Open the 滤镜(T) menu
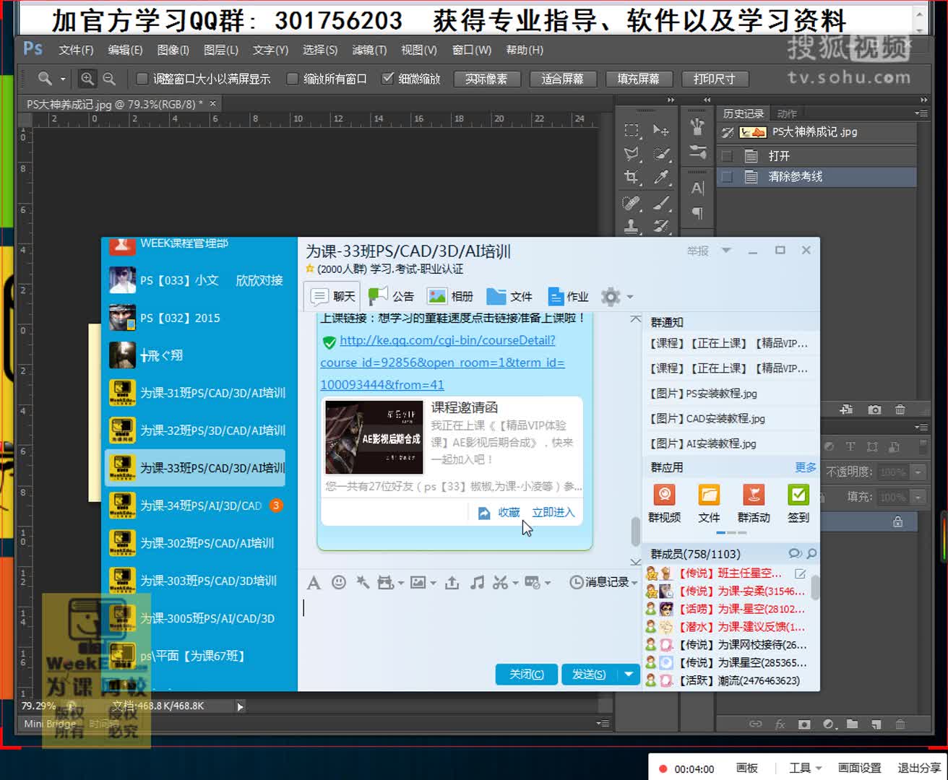Viewport: 948px width, 780px height. 369,50
